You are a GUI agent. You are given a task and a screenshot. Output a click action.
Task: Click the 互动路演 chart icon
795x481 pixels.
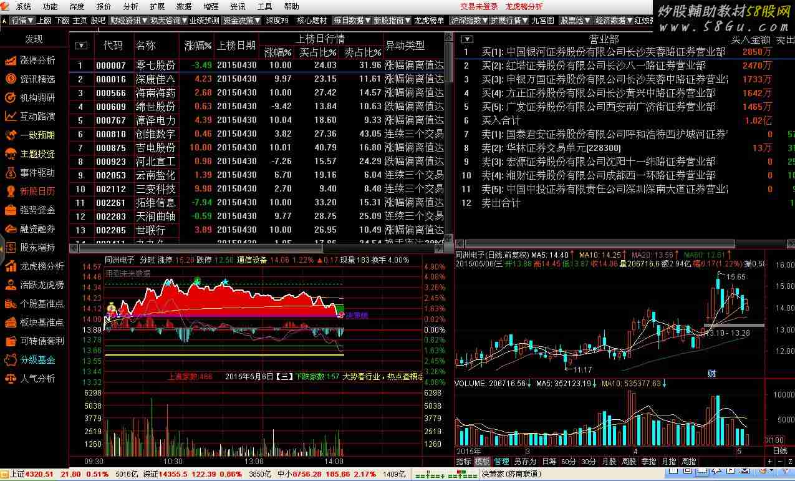(10, 117)
